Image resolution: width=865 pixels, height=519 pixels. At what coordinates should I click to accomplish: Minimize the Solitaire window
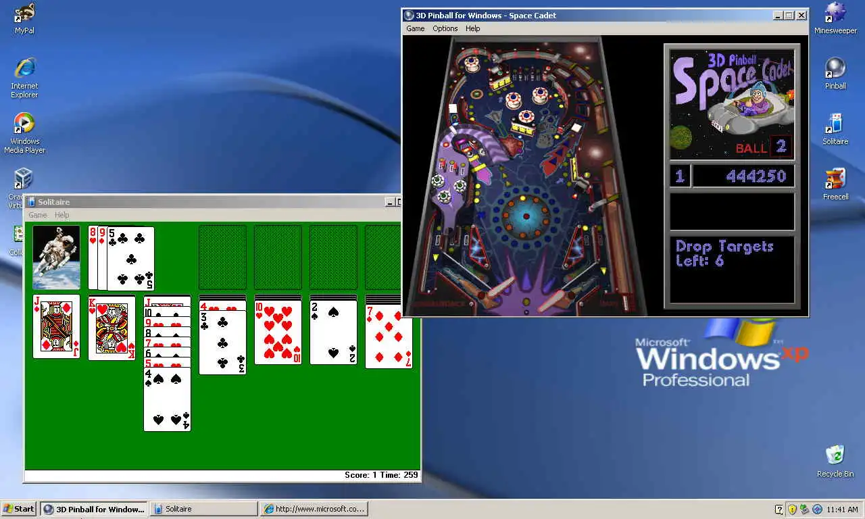point(390,202)
